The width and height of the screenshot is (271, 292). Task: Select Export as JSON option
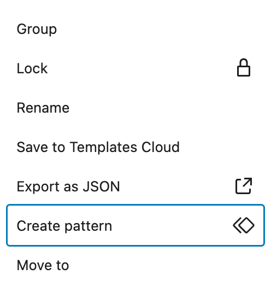pyautogui.click(x=135, y=186)
